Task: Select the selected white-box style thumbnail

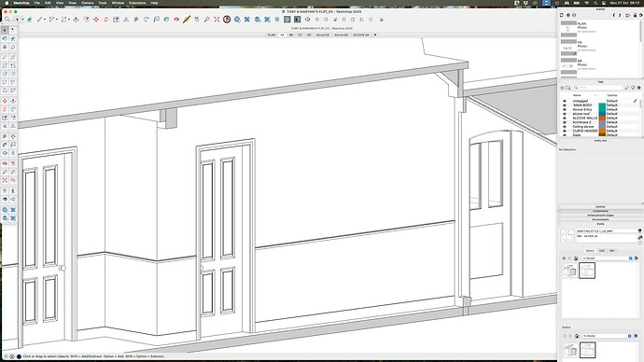Action: tap(587, 271)
